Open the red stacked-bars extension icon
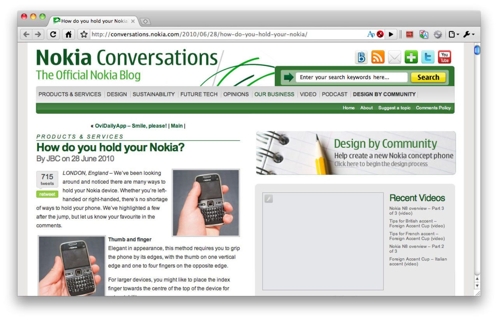 click(x=409, y=34)
